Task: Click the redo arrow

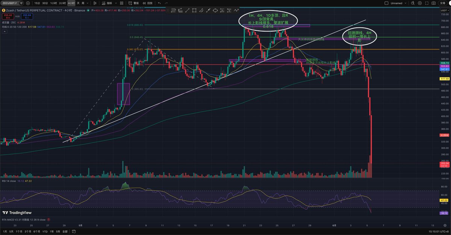Action: pyautogui.click(x=166, y=3)
